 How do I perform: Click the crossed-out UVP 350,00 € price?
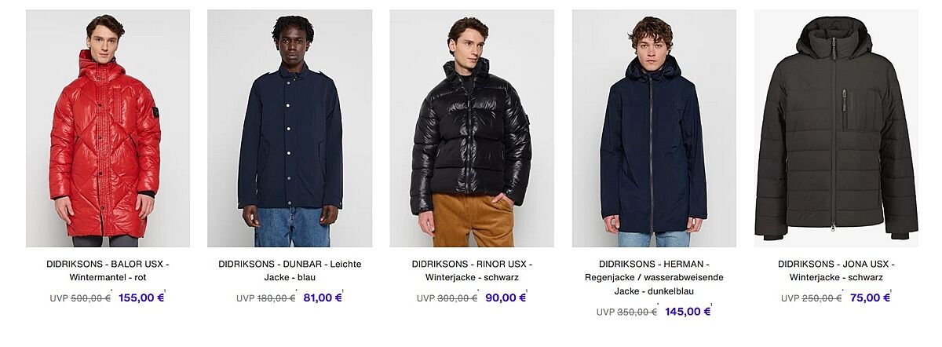pos(627,312)
